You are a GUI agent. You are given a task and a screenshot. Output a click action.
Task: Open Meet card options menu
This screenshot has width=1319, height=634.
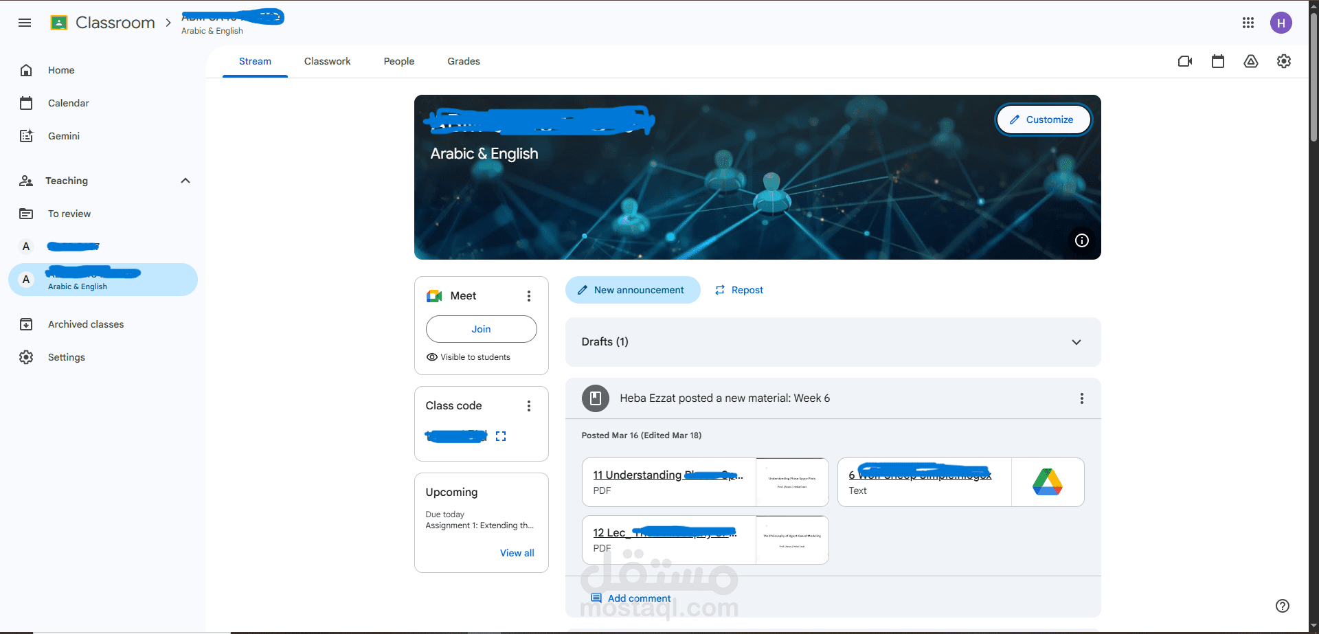pos(529,296)
